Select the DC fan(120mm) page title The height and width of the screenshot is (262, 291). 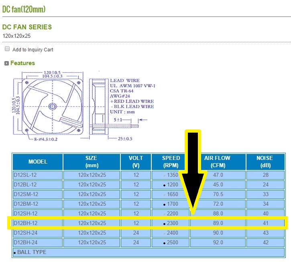click(x=24, y=9)
